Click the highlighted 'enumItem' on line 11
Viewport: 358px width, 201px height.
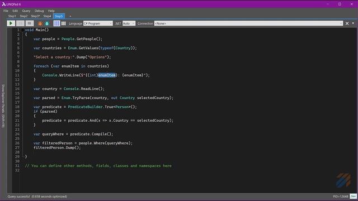point(107,75)
